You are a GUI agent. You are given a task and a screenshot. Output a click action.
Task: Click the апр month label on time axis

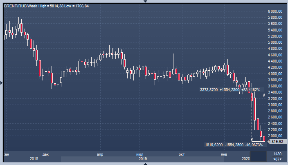click(x=99, y=154)
